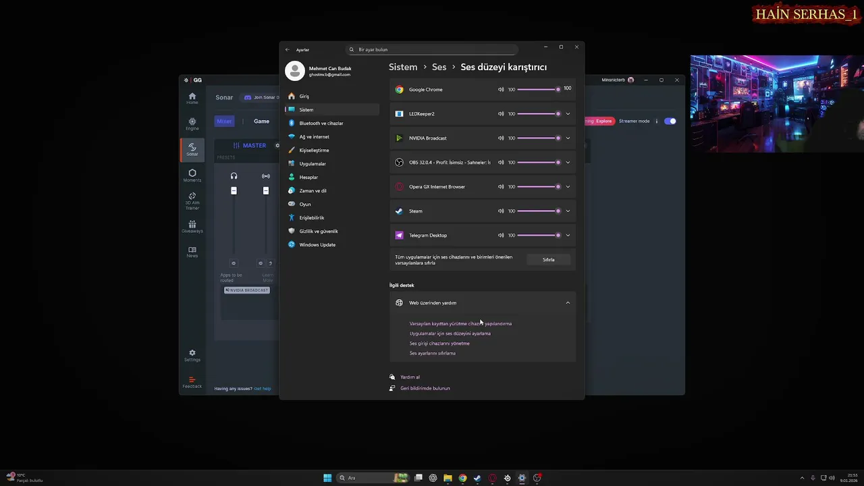Toggle Streamer mode switch in GG
This screenshot has width=864, height=486.
670,121
